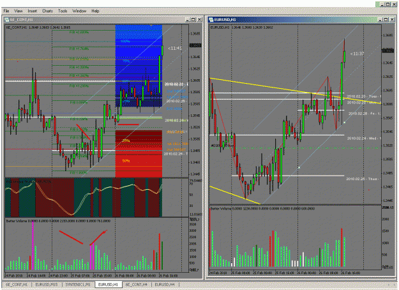Viewport: 399px width, 290px height.
Task: Open the Tools menu
Action: [x=63, y=11]
